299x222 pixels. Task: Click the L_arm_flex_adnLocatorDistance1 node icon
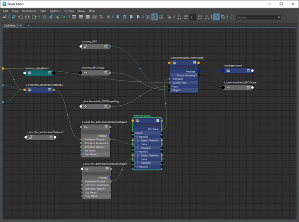point(31,137)
